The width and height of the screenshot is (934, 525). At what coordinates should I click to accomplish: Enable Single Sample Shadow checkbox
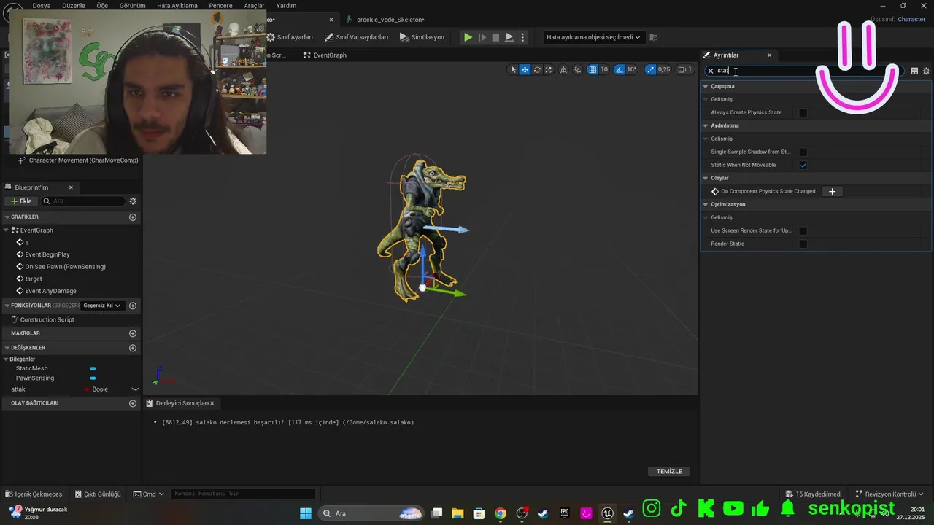[803, 152]
